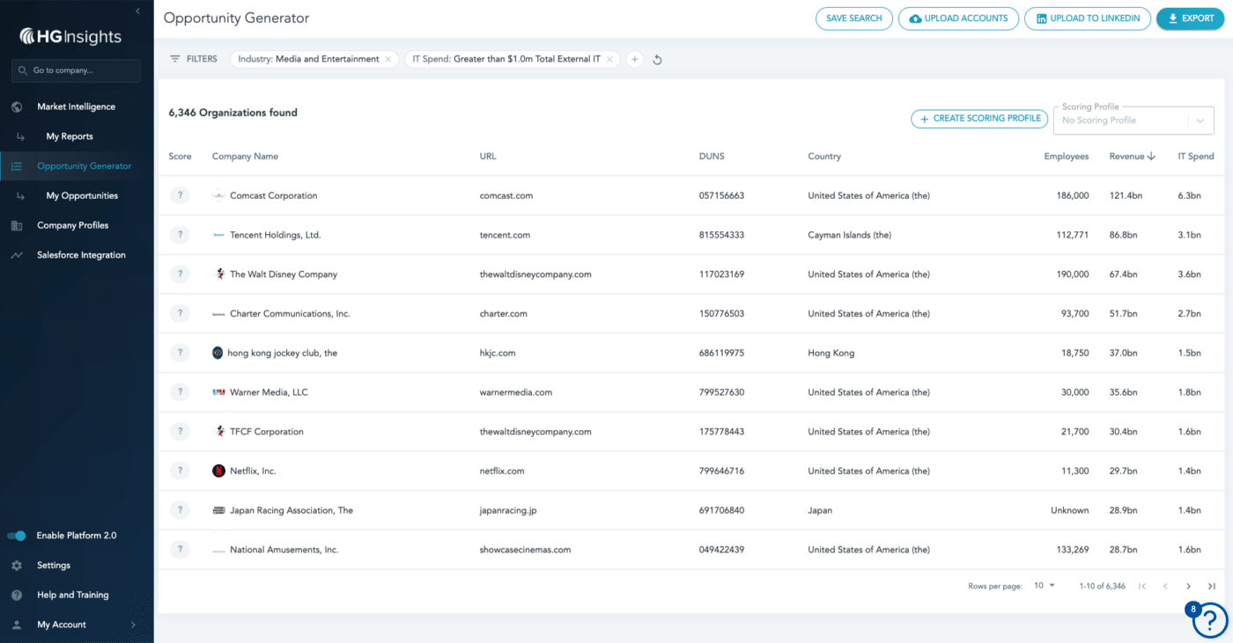Open Salesforce Integration via its chart icon
Viewport: 1233px width, 643px height.
[x=16, y=254]
